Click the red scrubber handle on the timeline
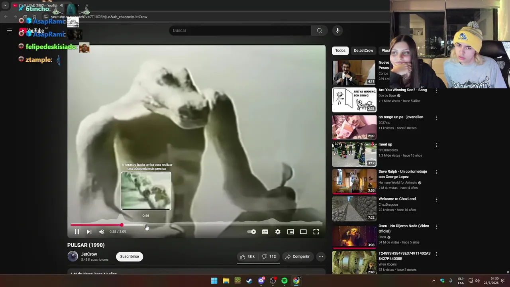 (122, 225)
